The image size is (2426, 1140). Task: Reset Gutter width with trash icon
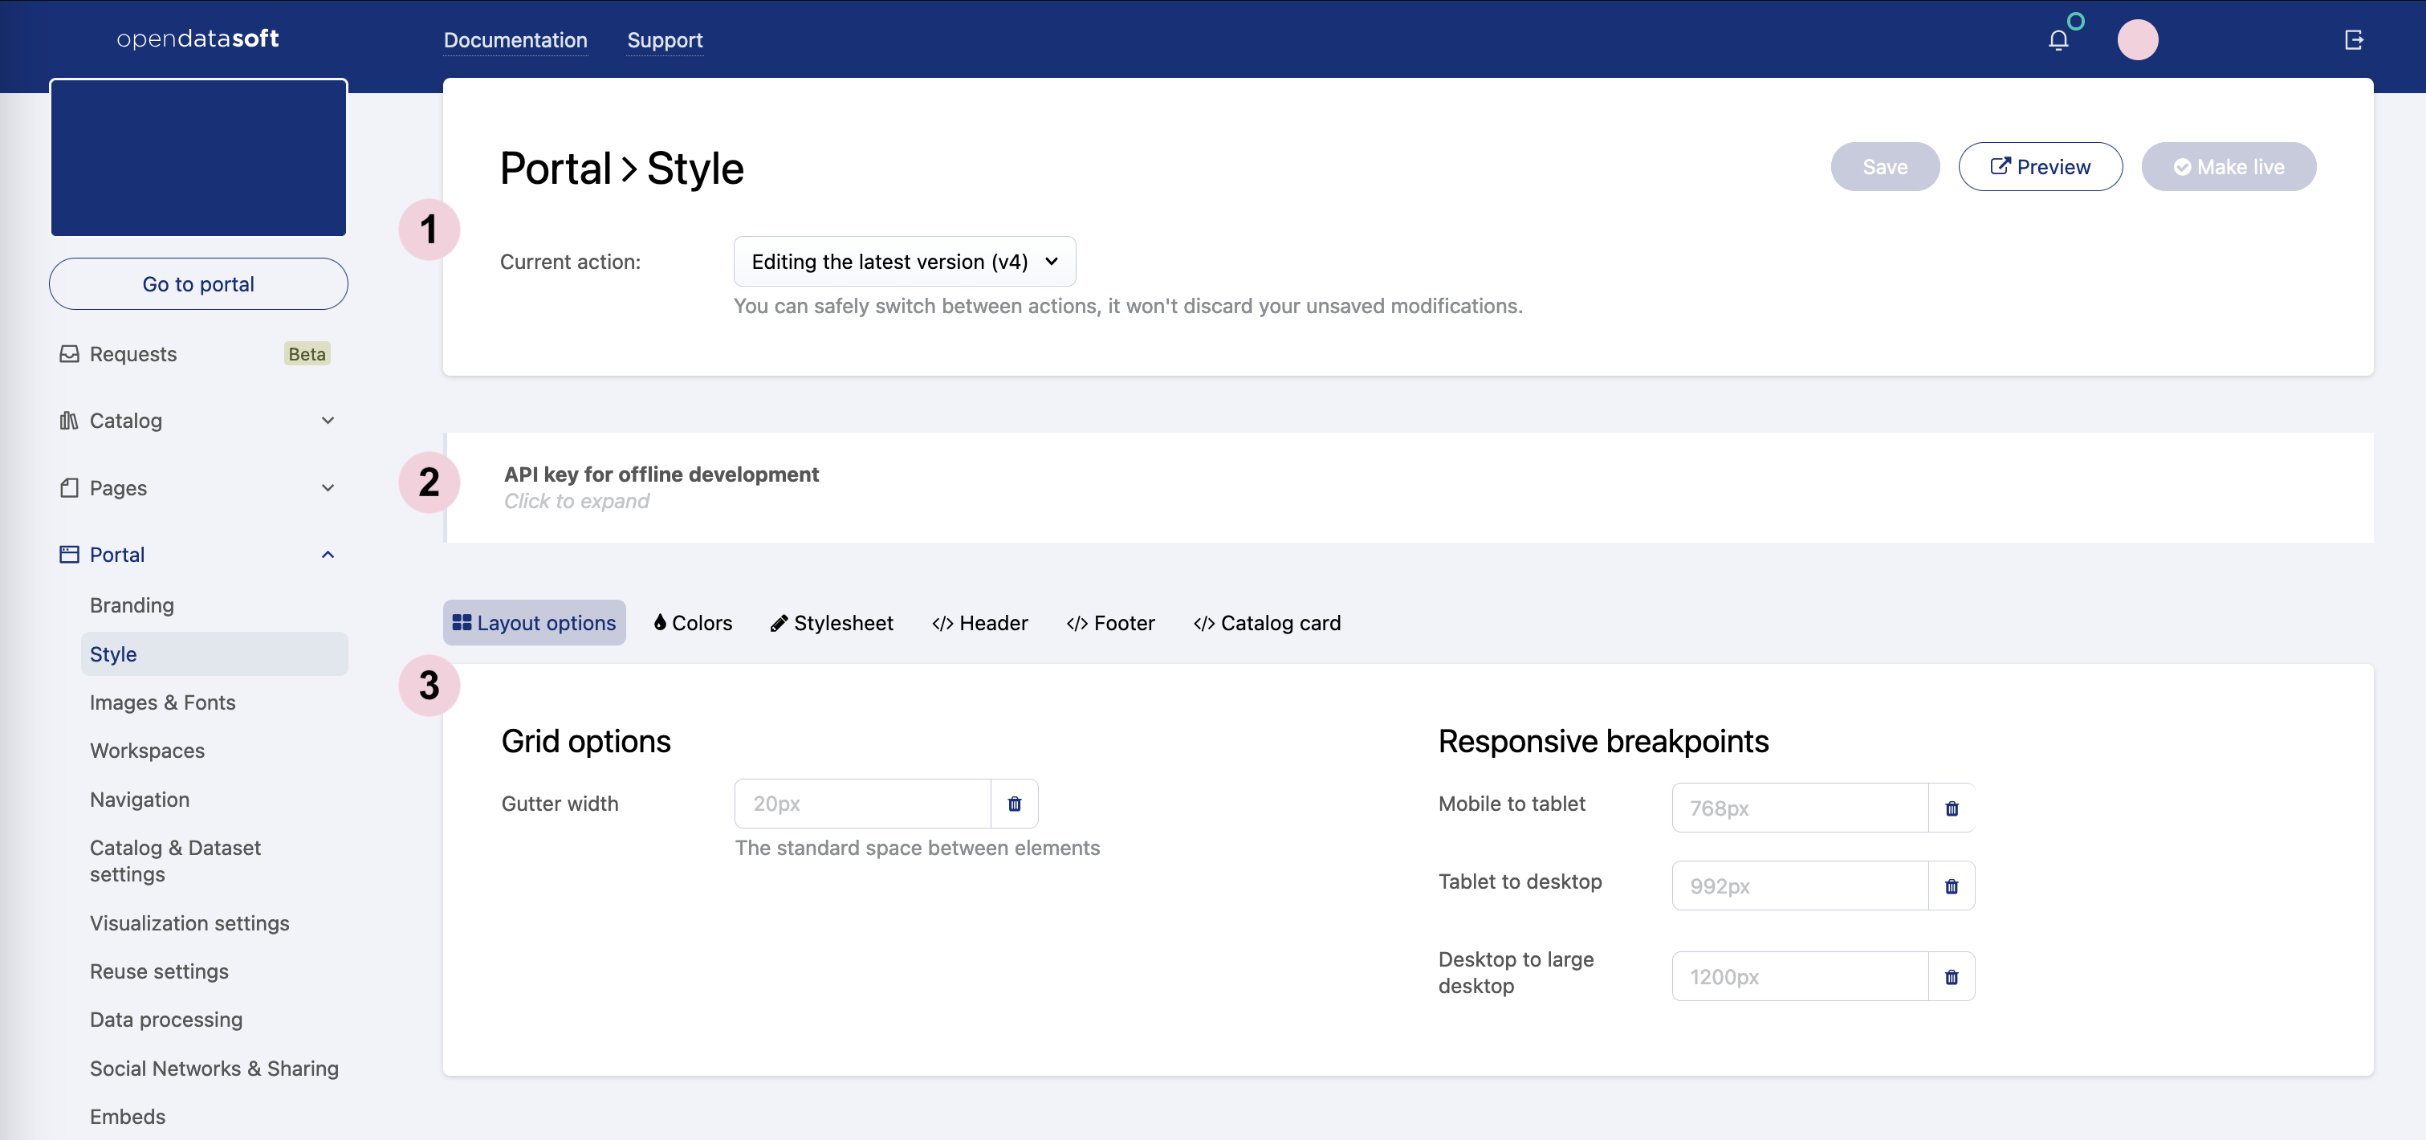click(1014, 804)
